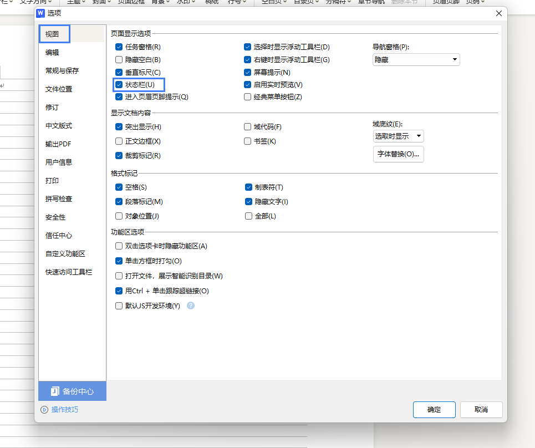
Task: Toggle the 制表符(T) checkbox
Action: 248,187
